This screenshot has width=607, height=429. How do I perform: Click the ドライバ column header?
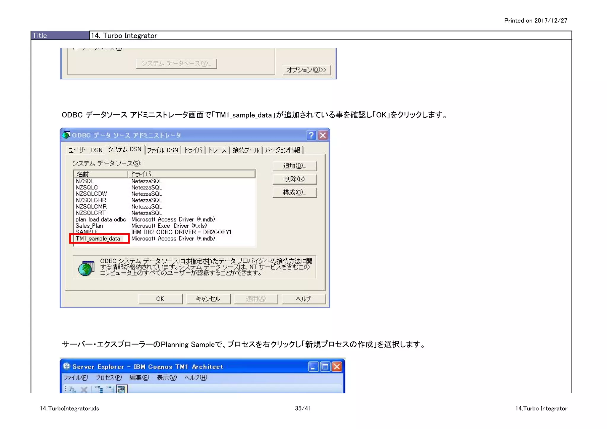coord(191,174)
